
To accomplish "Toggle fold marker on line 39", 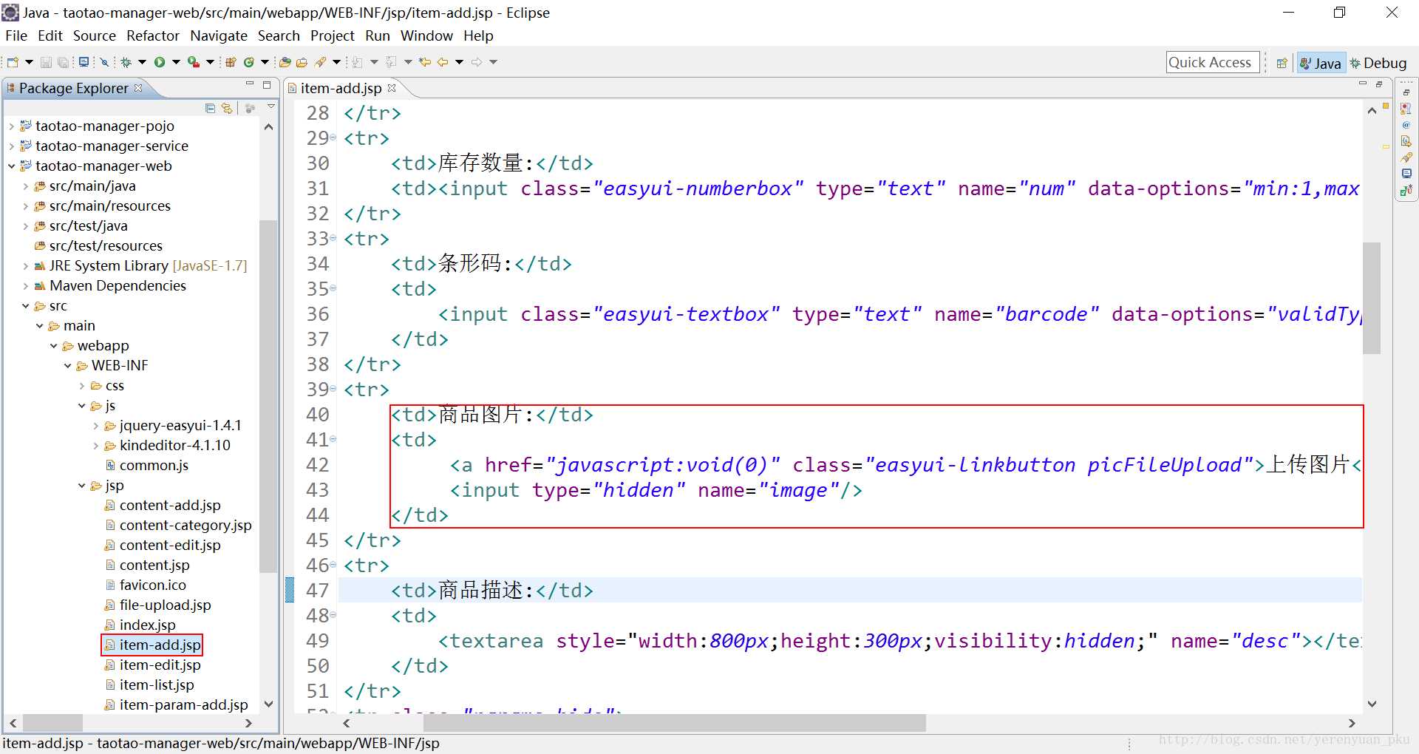I will pyautogui.click(x=333, y=390).
